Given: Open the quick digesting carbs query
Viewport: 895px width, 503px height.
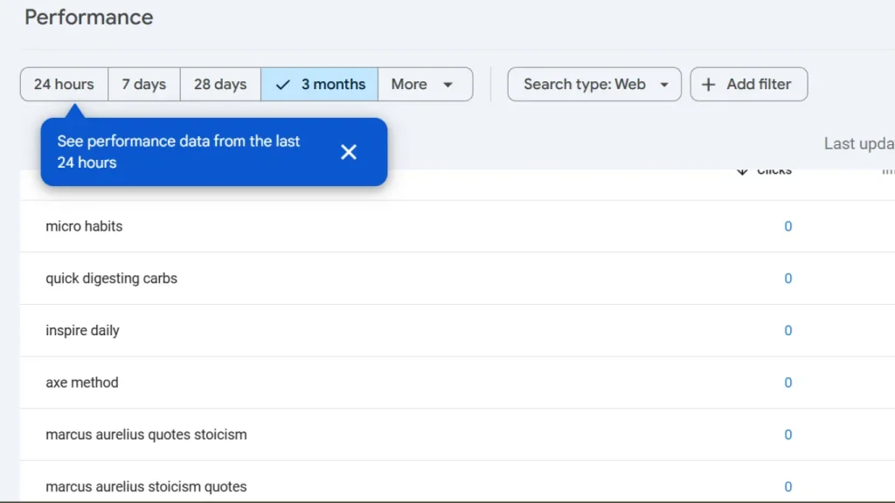Looking at the screenshot, I should (111, 278).
